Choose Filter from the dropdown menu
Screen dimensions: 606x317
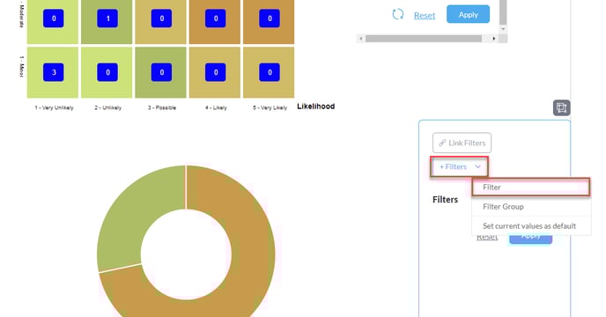coord(531,187)
